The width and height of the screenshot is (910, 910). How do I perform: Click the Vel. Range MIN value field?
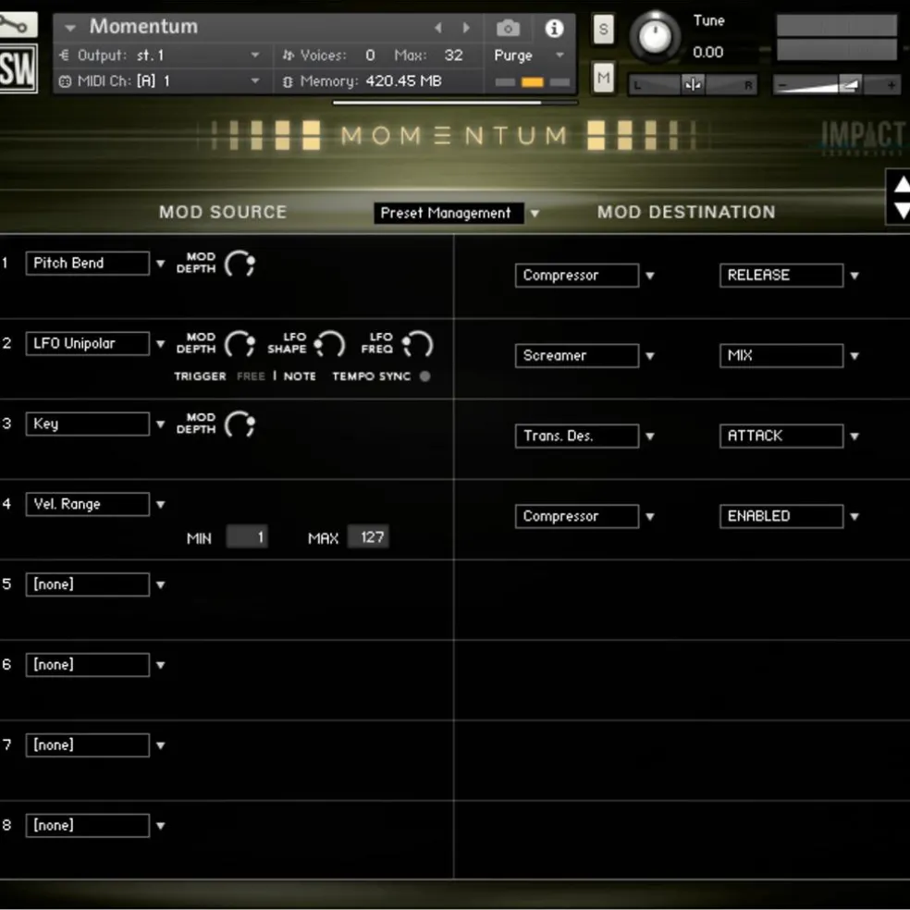click(x=247, y=536)
